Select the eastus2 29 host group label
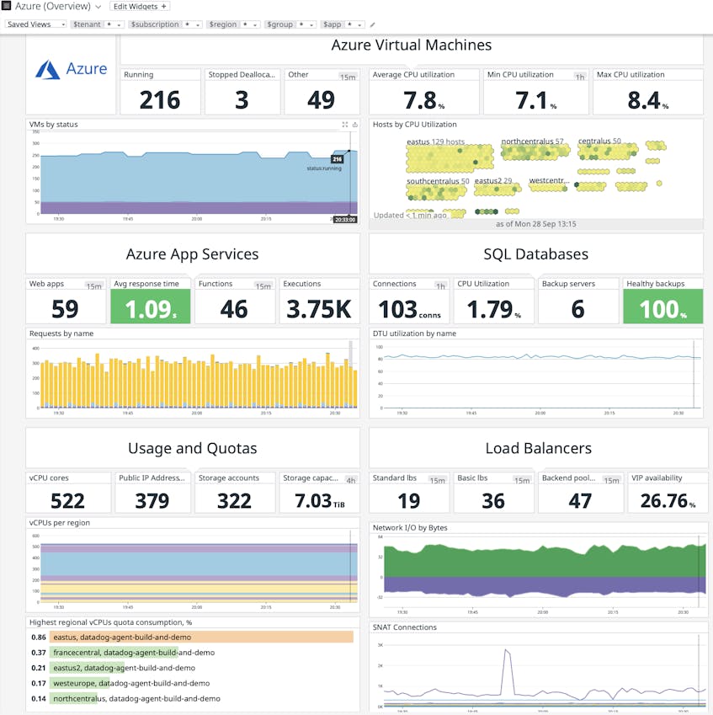Image resolution: width=713 pixels, height=715 pixels. (492, 180)
